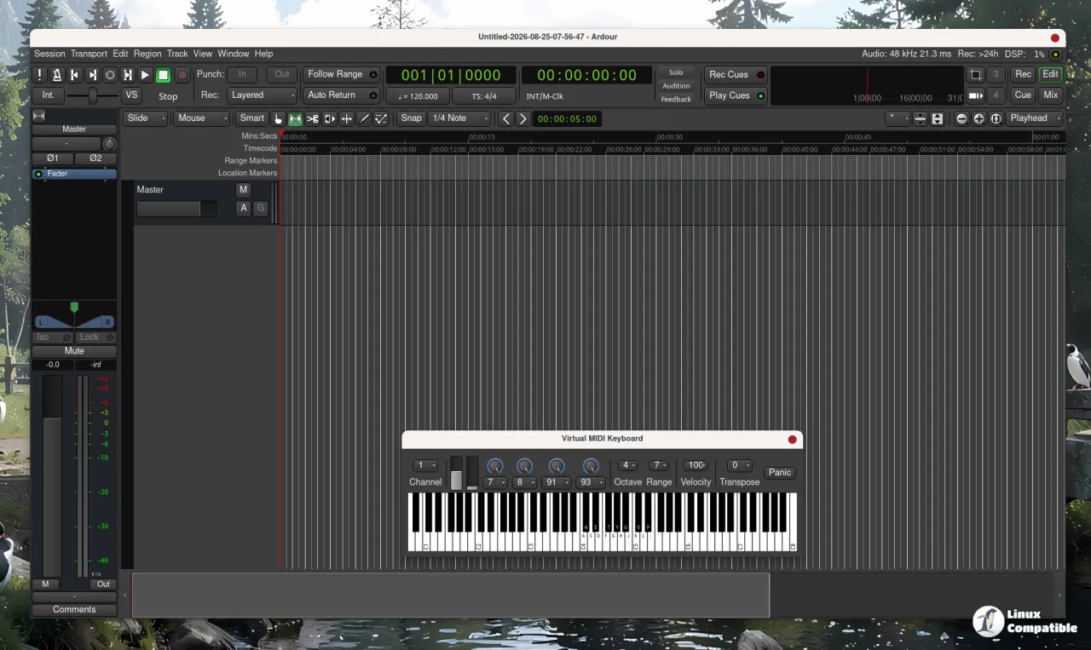The image size is (1091, 650).
Task: Toggle the metronome click icon
Action: (56, 75)
